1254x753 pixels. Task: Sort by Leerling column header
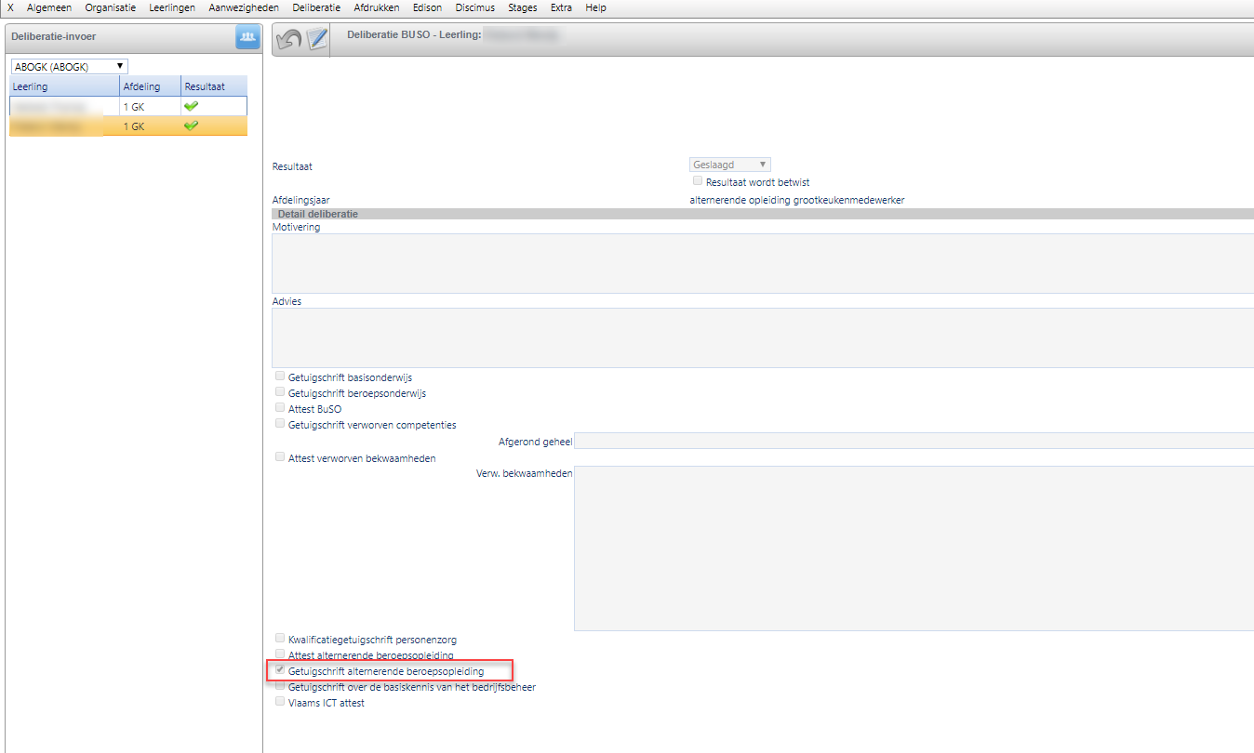pyautogui.click(x=63, y=86)
